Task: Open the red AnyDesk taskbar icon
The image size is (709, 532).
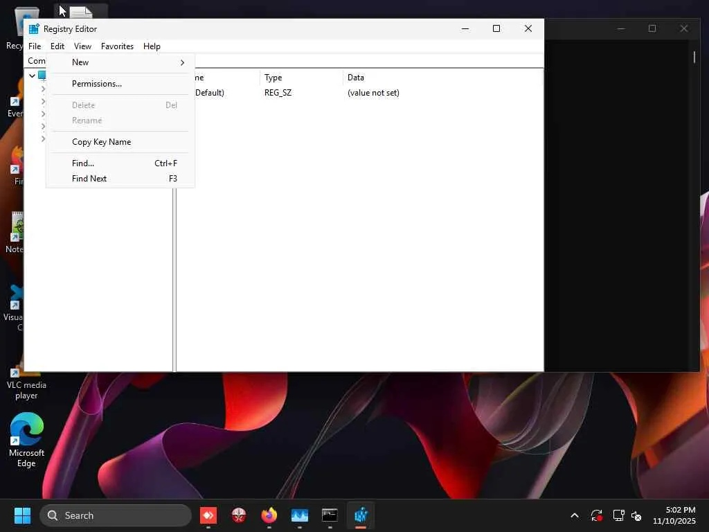Action: (208, 515)
